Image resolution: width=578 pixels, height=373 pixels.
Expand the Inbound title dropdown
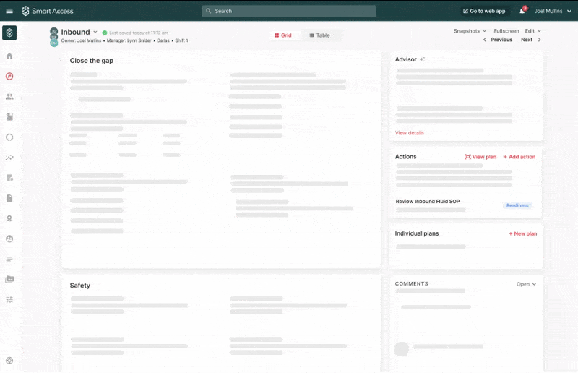pos(95,32)
